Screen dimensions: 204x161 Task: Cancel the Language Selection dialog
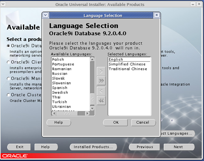(144, 122)
